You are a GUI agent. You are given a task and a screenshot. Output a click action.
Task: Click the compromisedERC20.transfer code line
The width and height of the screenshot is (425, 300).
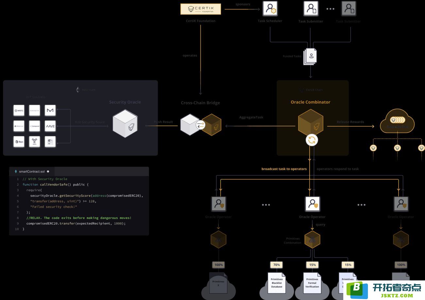click(x=76, y=223)
